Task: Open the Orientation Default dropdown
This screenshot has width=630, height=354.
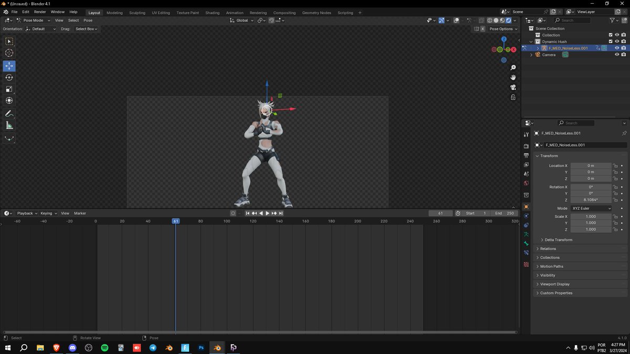Action: coord(40,29)
